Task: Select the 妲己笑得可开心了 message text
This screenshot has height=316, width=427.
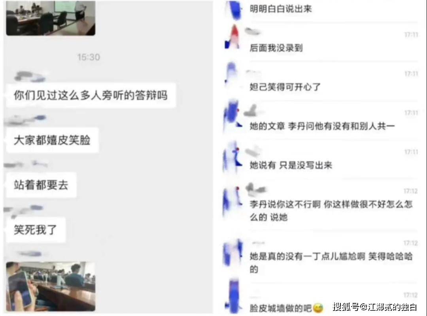Action: (285, 87)
